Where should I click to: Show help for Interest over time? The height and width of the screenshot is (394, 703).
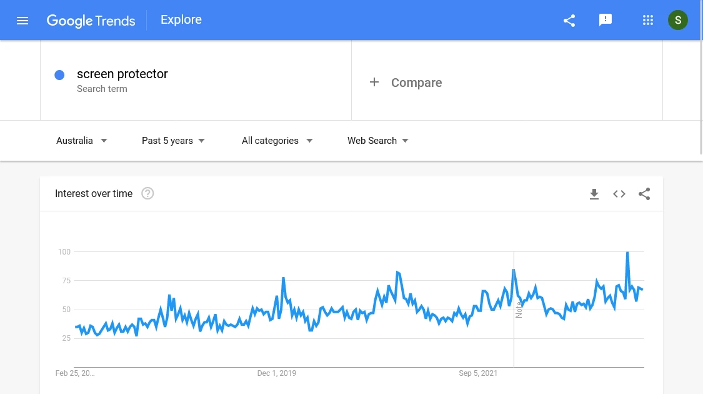pos(147,193)
